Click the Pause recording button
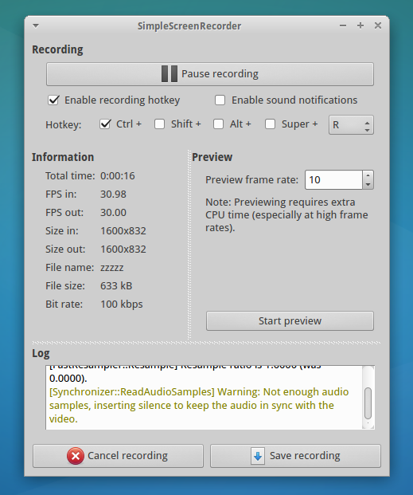 (x=210, y=74)
